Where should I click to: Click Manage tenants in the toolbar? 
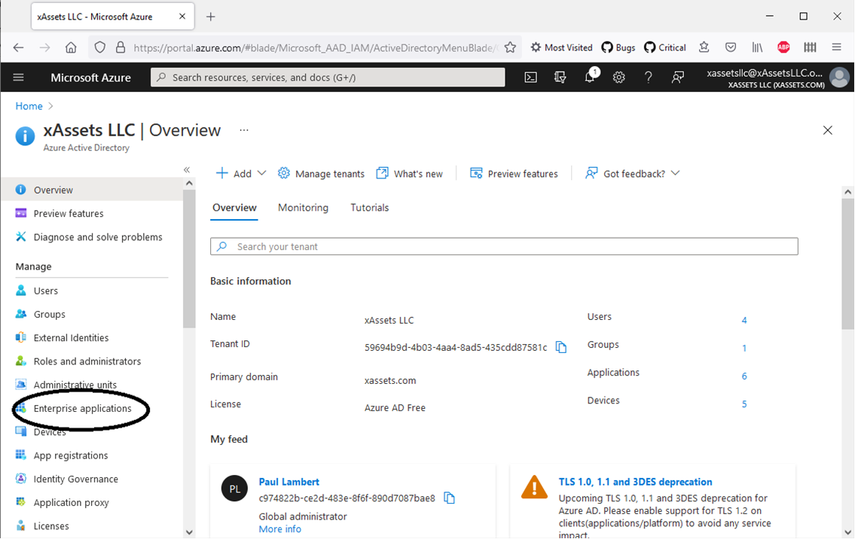[x=321, y=173]
